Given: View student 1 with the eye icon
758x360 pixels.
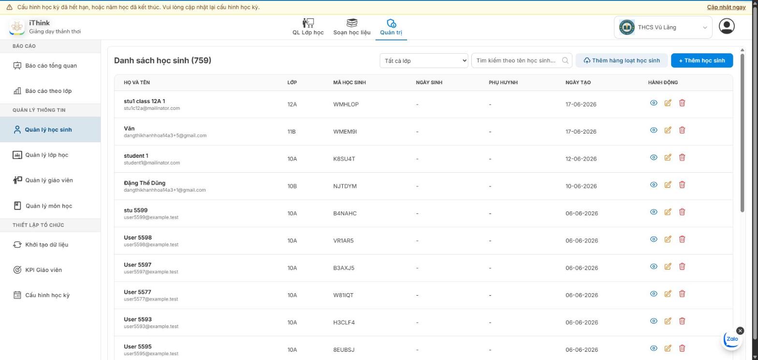Looking at the screenshot, I should [654, 157].
